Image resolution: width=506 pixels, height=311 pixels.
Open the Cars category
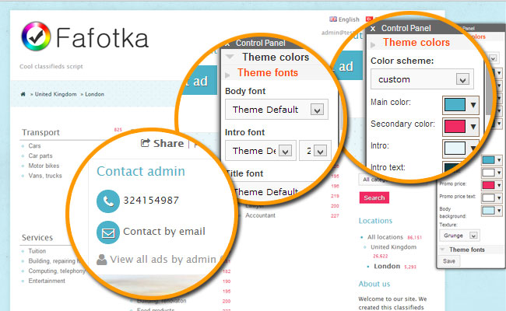pos(34,145)
